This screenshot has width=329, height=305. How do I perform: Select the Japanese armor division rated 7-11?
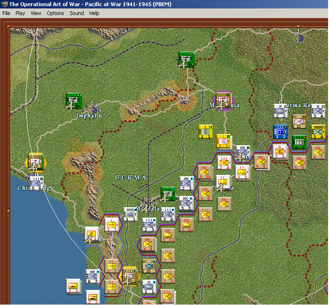coord(168,235)
